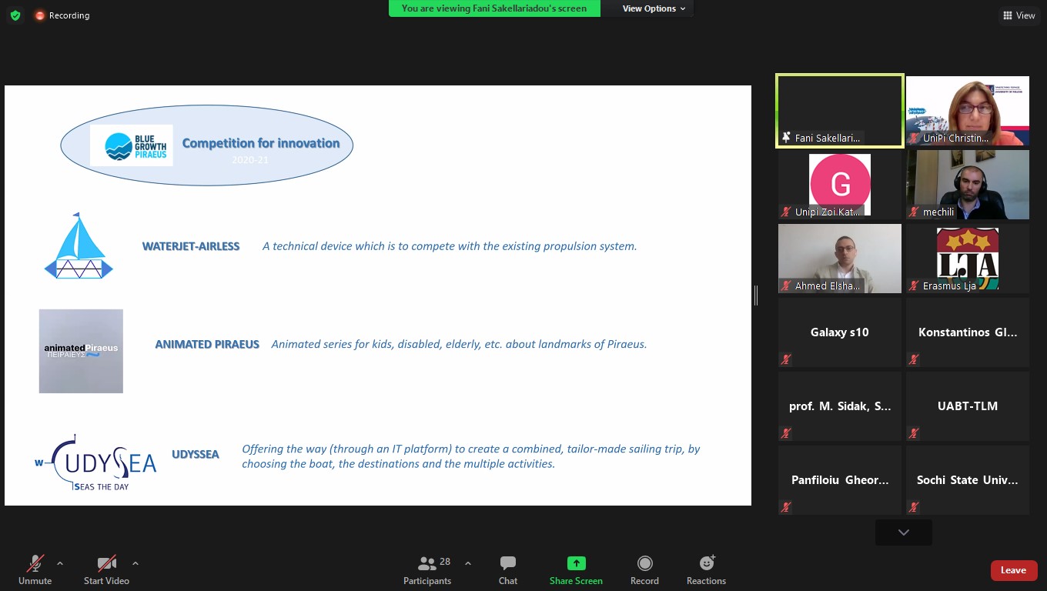Screen dimensions: 1047x591
Task: Click muted mic icon on Panfiloiu Gheor tile
Action: point(786,507)
